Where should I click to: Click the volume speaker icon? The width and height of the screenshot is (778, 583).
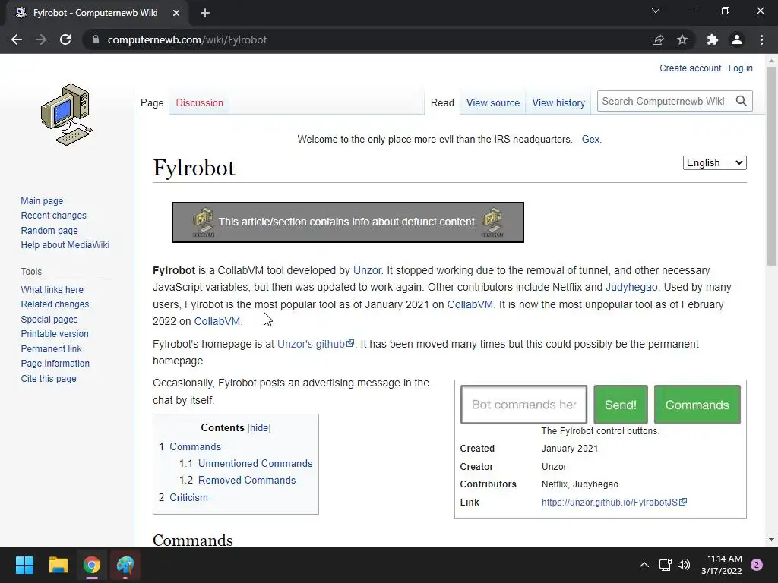[684, 565]
